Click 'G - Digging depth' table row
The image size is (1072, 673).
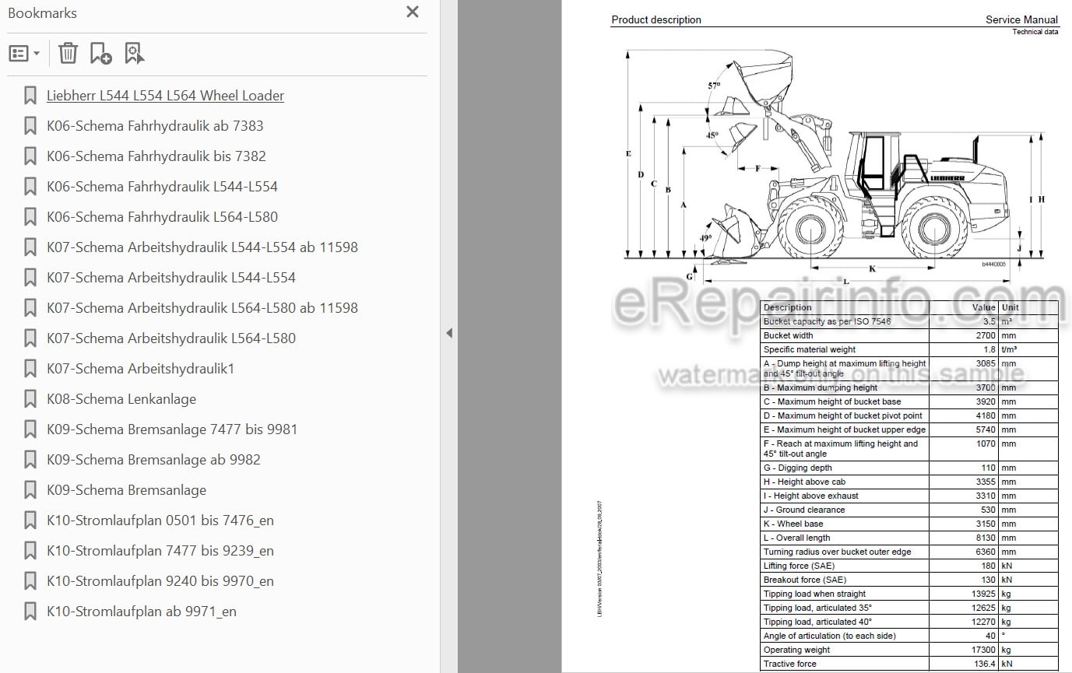click(909, 468)
